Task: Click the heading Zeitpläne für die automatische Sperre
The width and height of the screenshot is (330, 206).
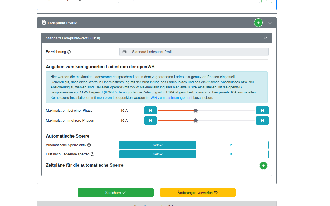Action: pos(85,165)
